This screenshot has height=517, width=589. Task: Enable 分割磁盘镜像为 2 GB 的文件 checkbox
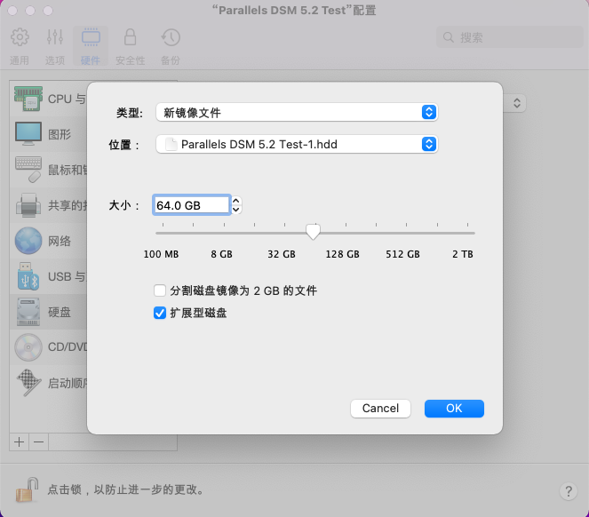[x=160, y=290]
